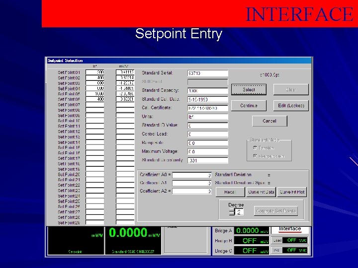
Task: Click the Edit (Locked) button
Action: tap(291, 106)
